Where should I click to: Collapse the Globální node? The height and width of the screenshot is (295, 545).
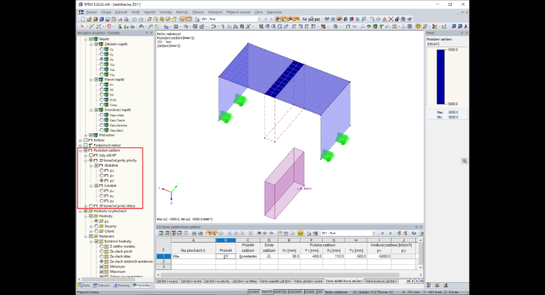coord(91,165)
